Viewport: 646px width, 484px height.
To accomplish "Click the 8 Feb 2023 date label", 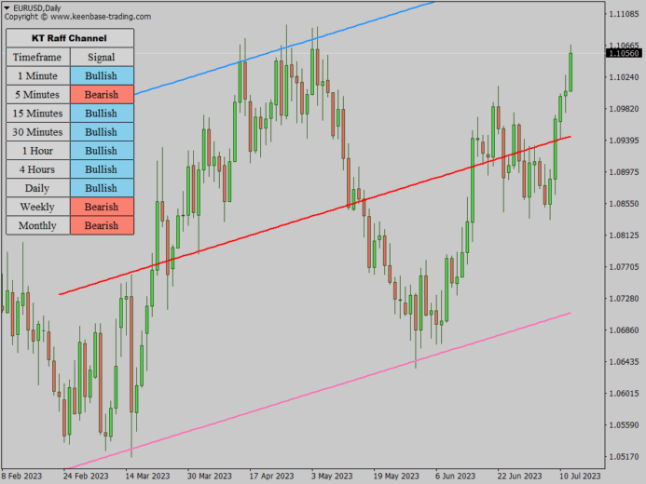I will [21, 477].
